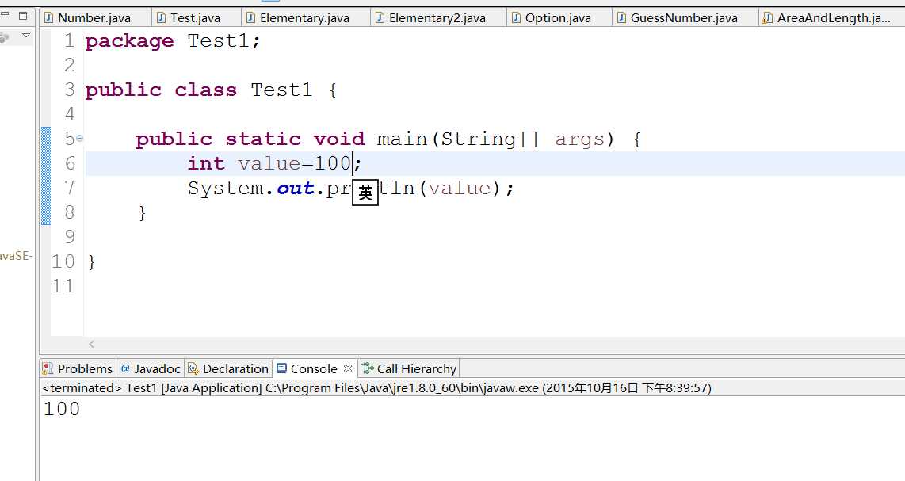905x481 pixels.
Task: Place cursor in 'value=100' on line 6
Action: (295, 163)
